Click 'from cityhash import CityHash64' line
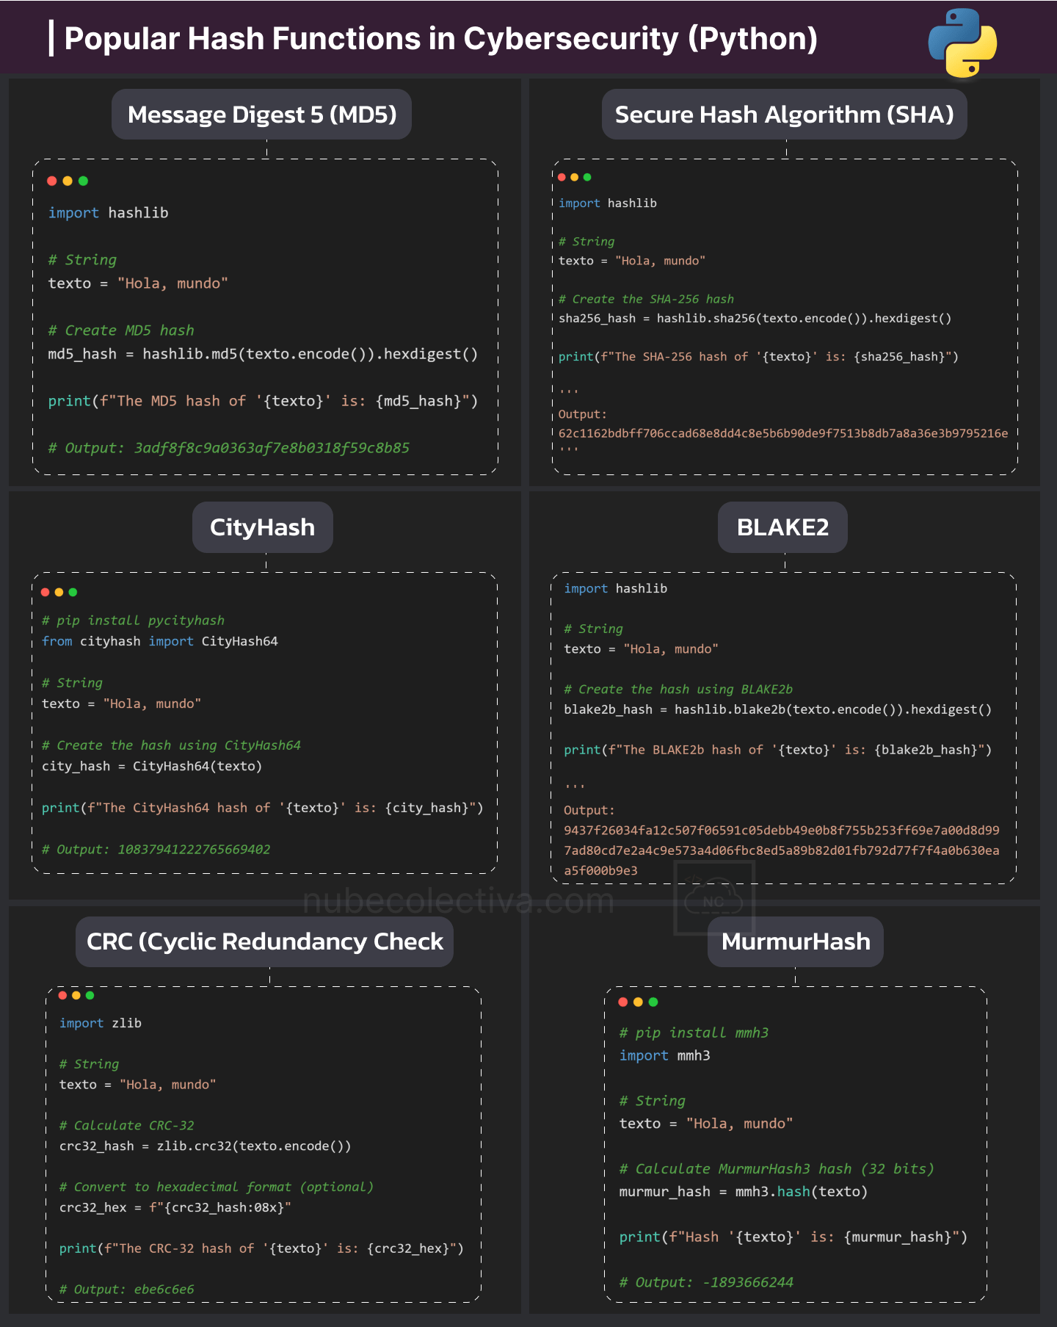The height and width of the screenshot is (1327, 1057). click(160, 641)
